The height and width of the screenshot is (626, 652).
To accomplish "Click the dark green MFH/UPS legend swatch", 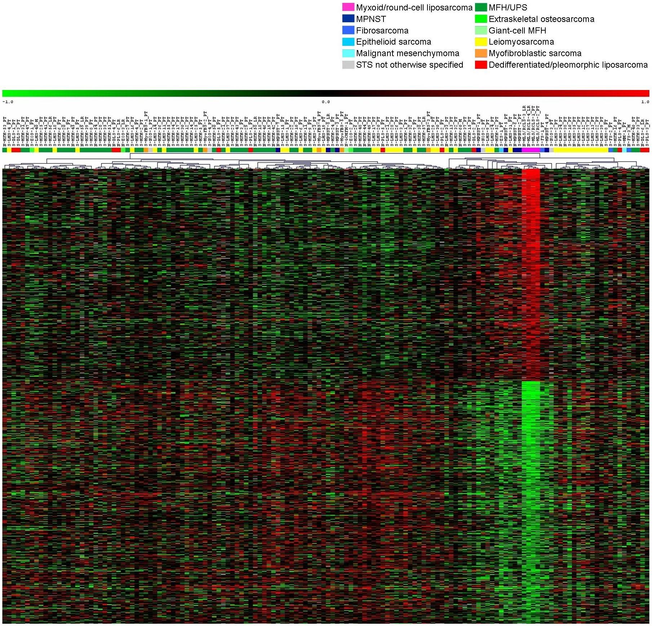I will pyautogui.click(x=481, y=7).
